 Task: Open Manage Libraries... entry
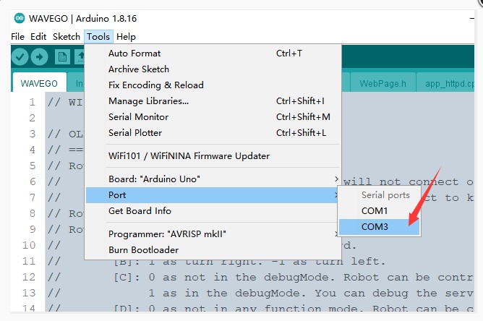213,101
